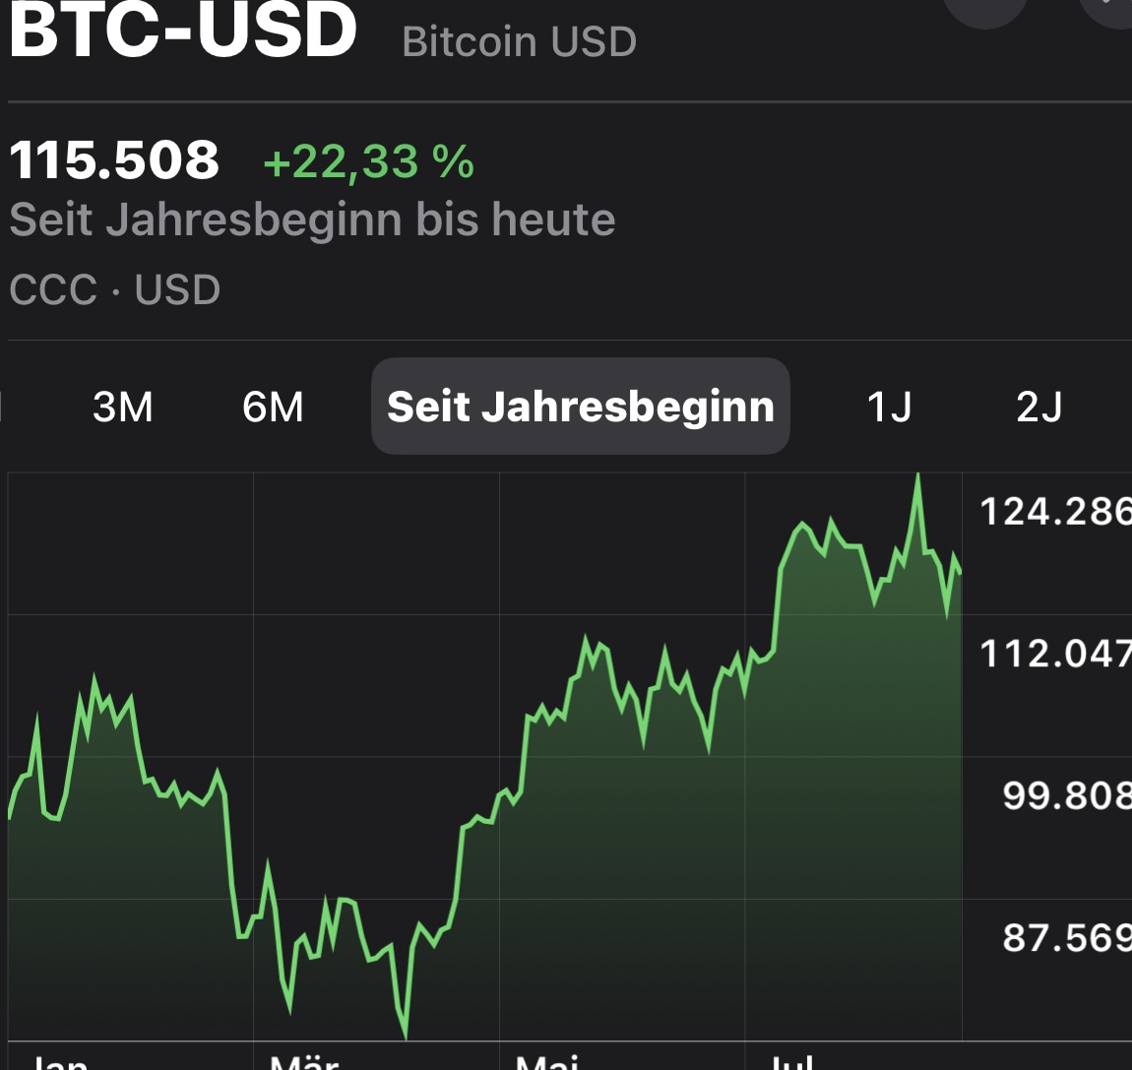Tap the 112.047 price gridline label
The image size is (1132, 1070).
click(1054, 654)
